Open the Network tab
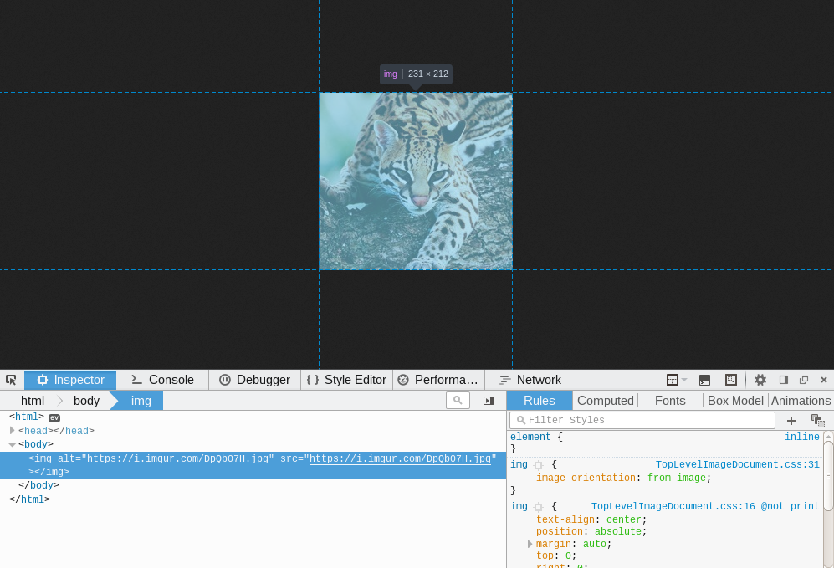This screenshot has height=568, width=834. click(x=530, y=380)
